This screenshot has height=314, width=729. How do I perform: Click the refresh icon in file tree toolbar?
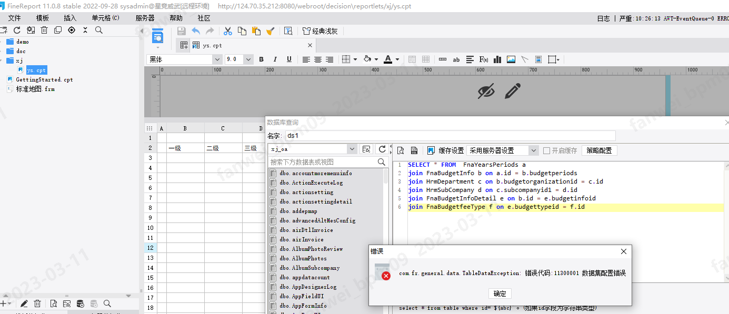[17, 31]
